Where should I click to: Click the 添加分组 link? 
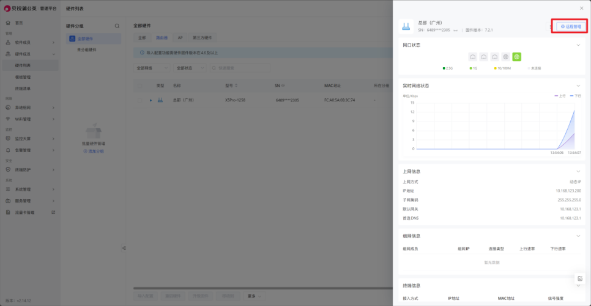tap(94, 151)
